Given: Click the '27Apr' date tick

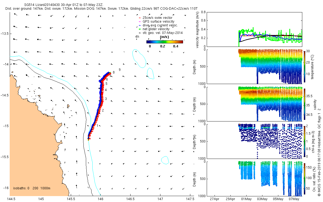Looking at the screenshot, I should [215, 199].
